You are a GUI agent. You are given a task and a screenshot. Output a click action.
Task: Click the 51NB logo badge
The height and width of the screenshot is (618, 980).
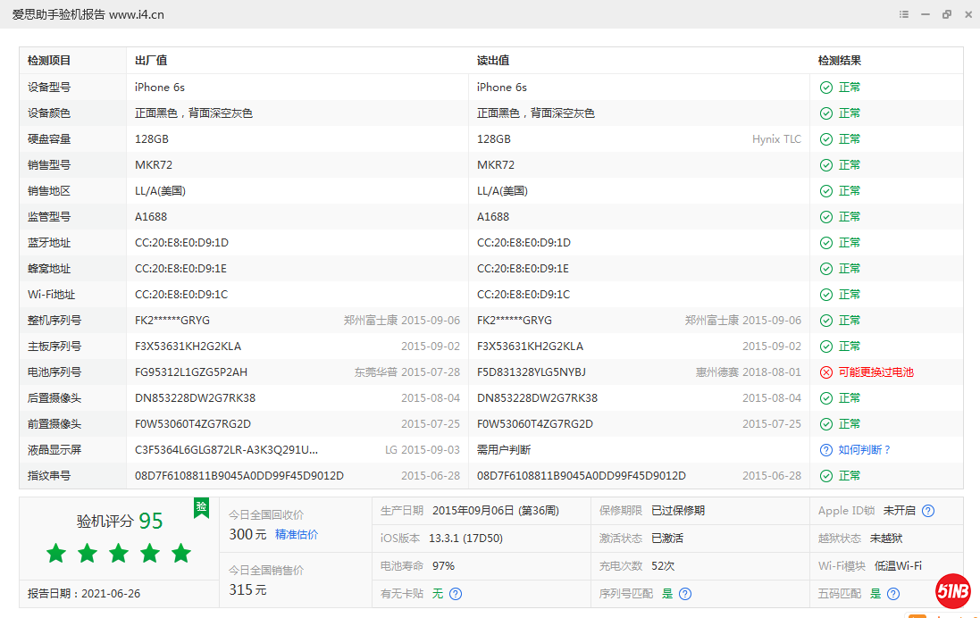[x=953, y=591]
